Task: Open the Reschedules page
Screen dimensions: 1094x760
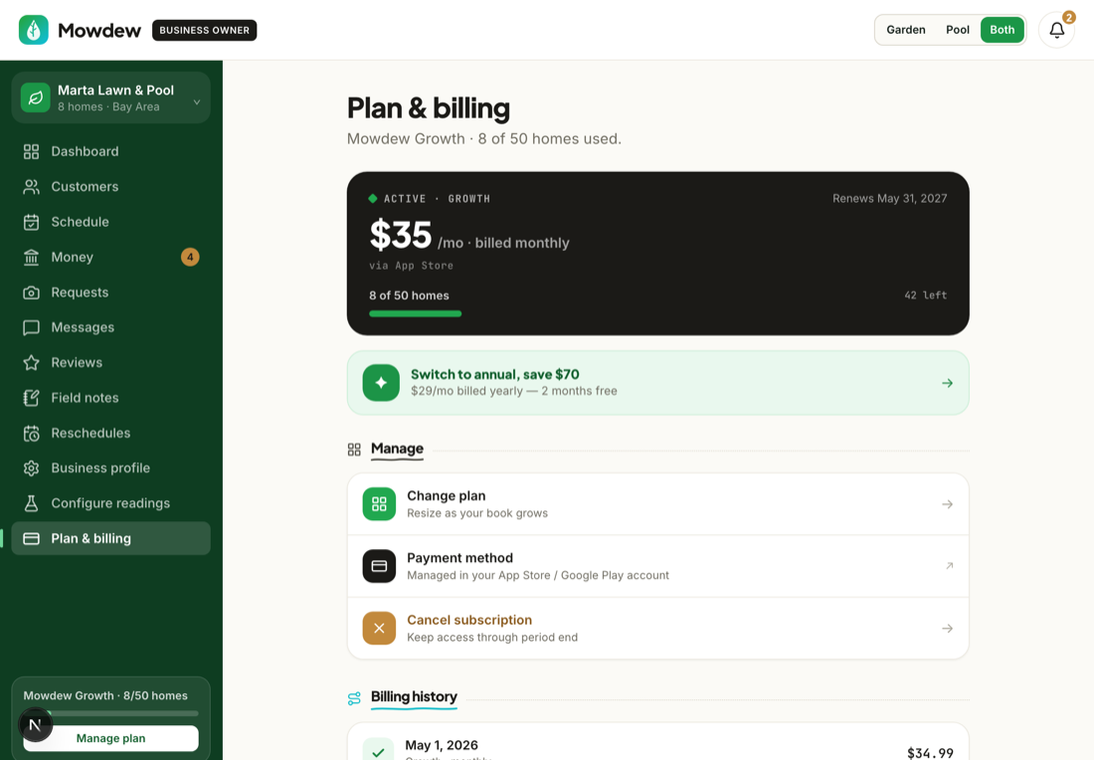Action: click(x=111, y=433)
